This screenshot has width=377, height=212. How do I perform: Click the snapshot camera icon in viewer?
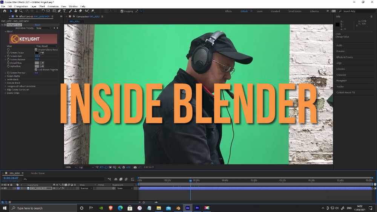(x=135, y=167)
